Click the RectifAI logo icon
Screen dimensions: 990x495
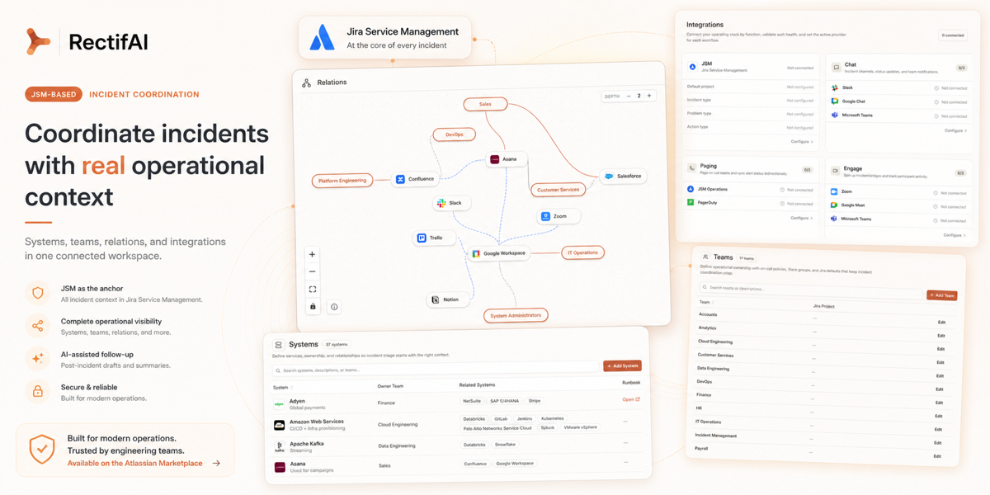tap(38, 41)
